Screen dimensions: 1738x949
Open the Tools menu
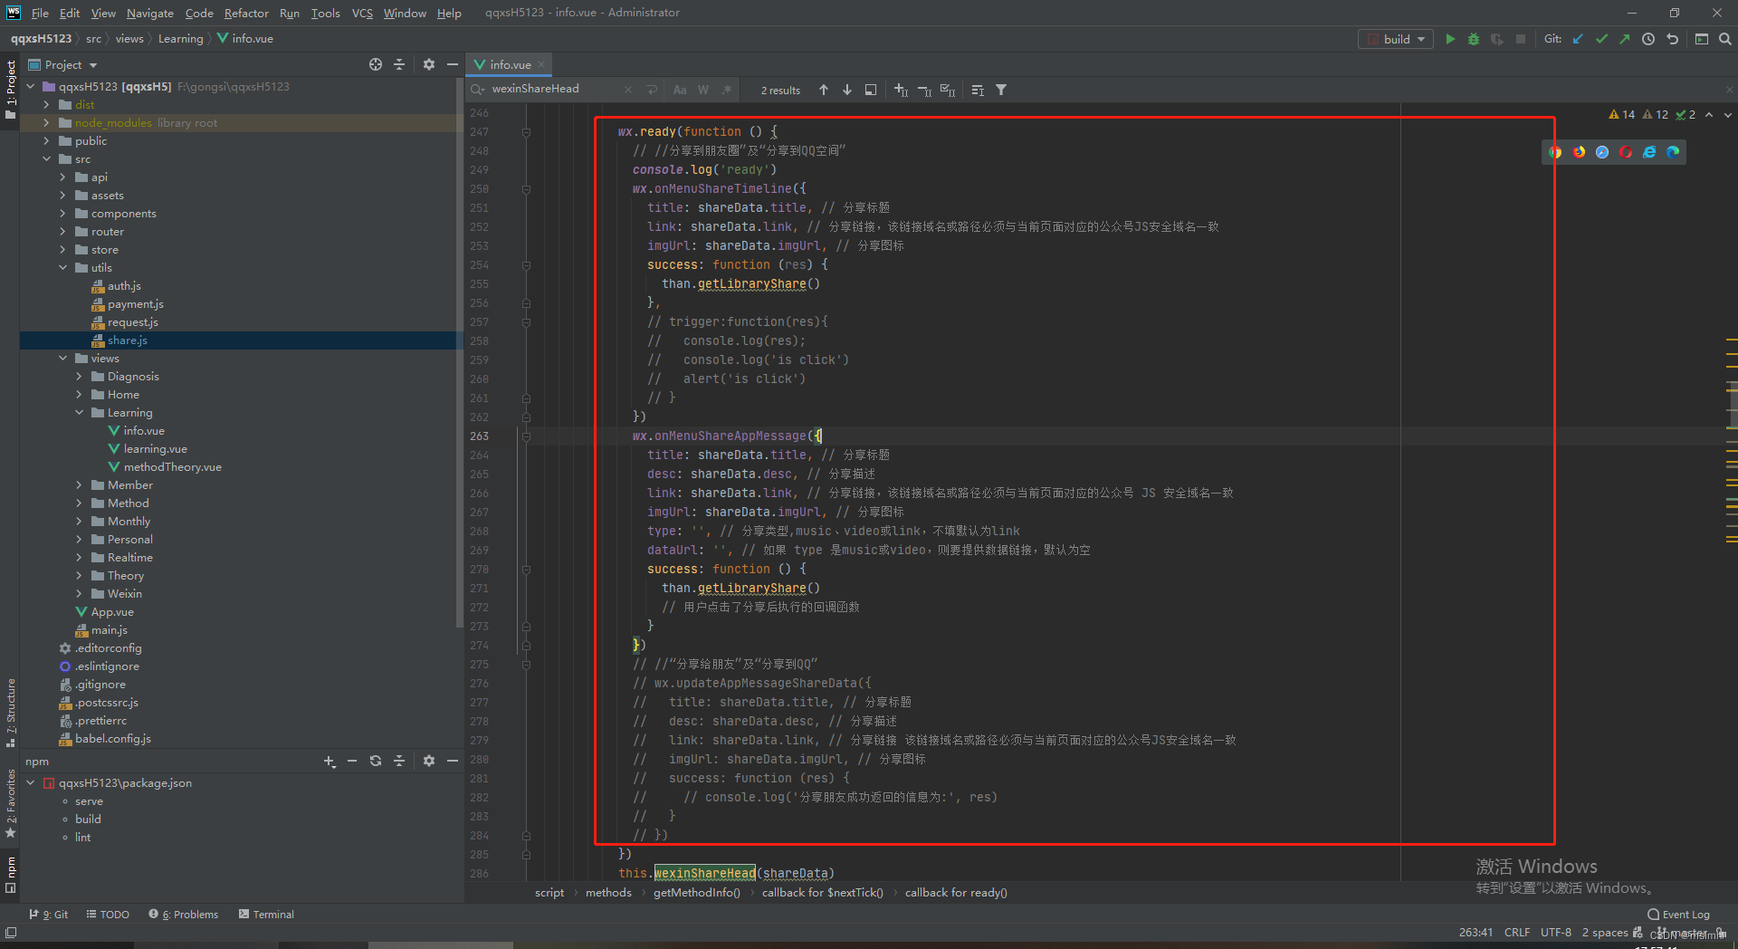[x=325, y=13]
